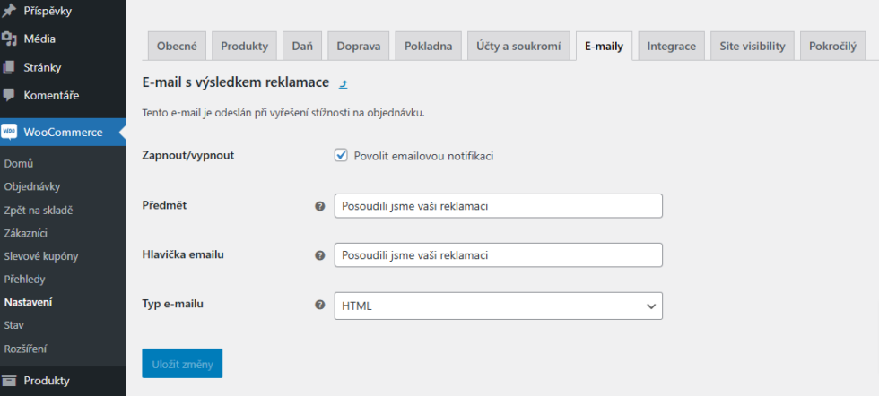Image resolution: width=879 pixels, height=396 pixels.
Task: Click the help icon for Předmět
Action: (x=320, y=206)
